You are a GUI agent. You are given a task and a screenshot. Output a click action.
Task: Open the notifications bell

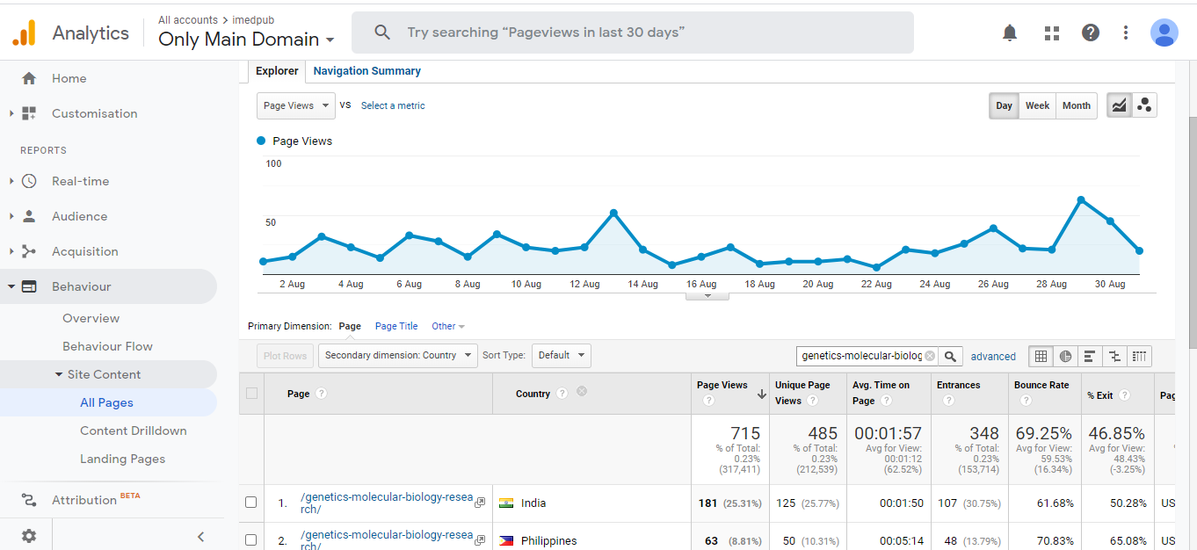click(x=1010, y=33)
